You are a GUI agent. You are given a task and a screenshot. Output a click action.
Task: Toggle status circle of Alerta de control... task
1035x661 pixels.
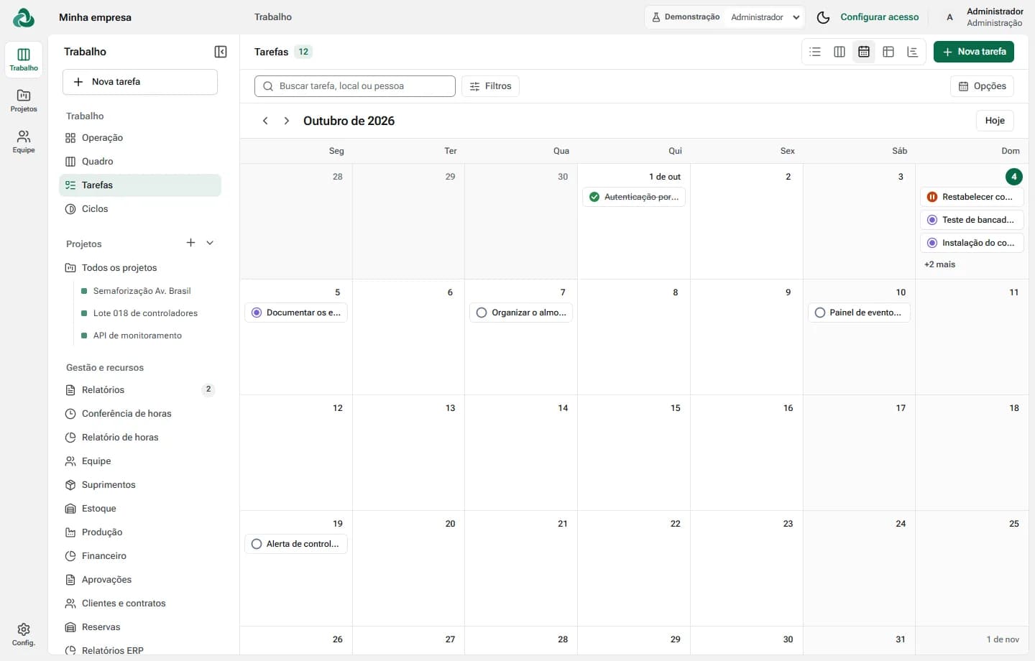click(257, 544)
